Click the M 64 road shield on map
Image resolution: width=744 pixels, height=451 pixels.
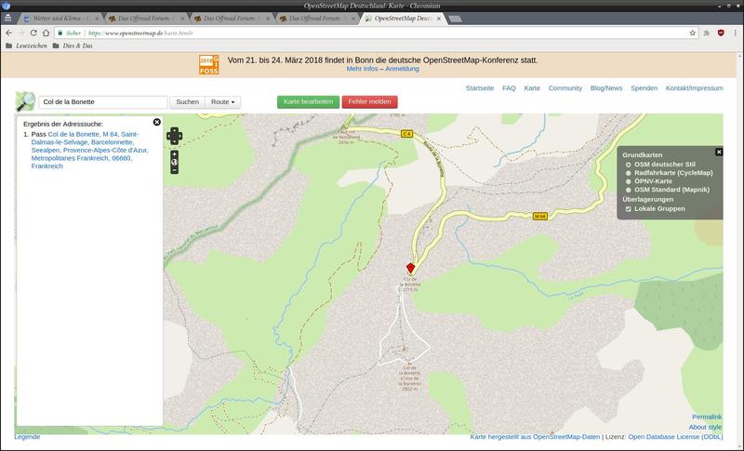540,217
